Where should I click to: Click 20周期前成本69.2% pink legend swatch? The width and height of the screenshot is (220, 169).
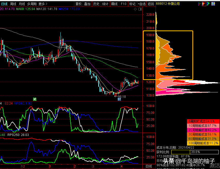tap(203, 130)
